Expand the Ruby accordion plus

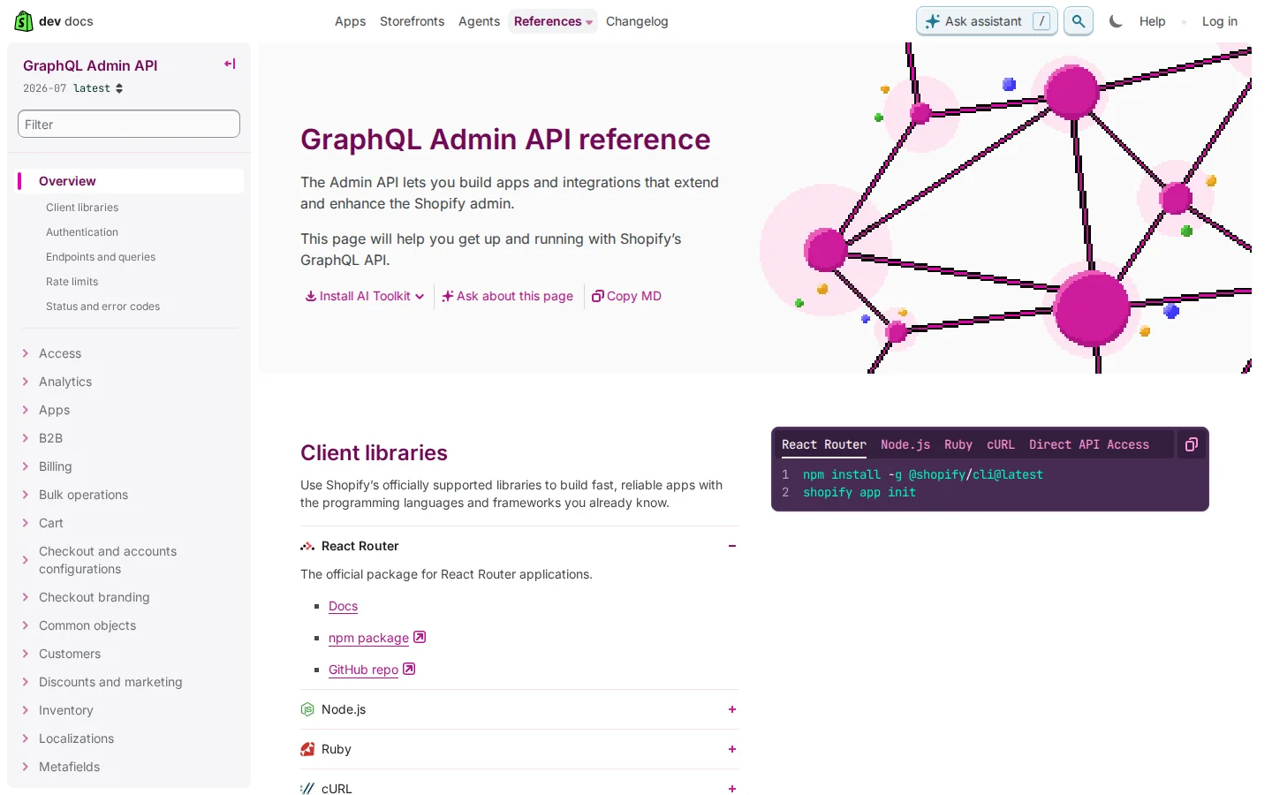click(732, 749)
